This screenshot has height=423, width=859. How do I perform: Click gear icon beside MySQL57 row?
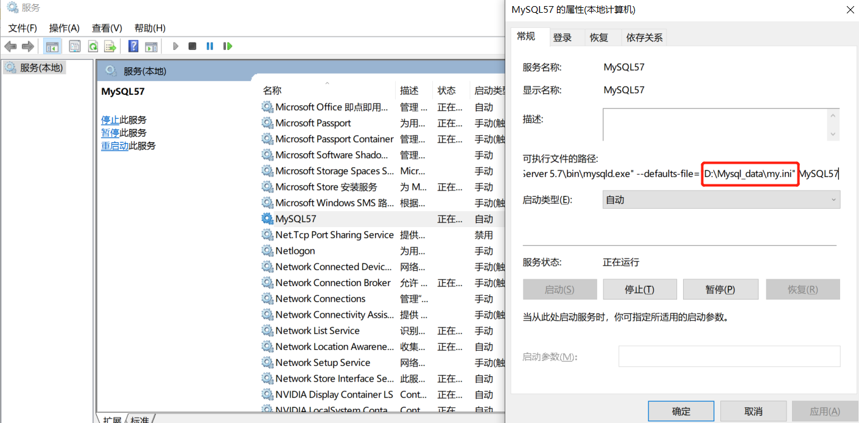click(x=267, y=218)
